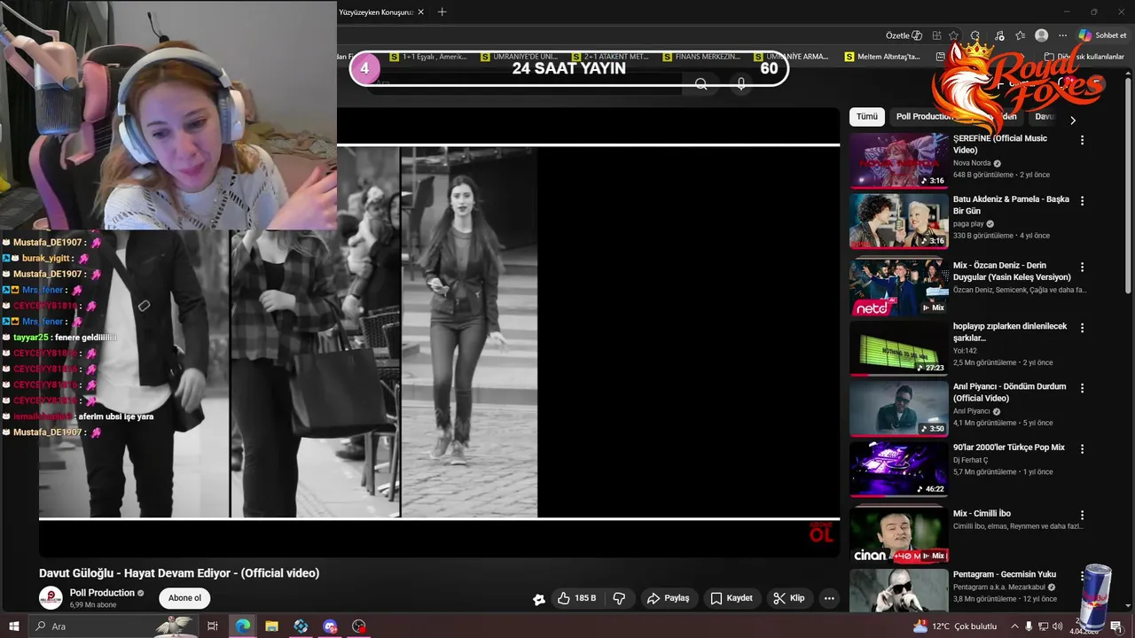Open 90'lar 2000'ler Türkçe Pop Mix title
1135x638 pixels.
pos(1009,447)
